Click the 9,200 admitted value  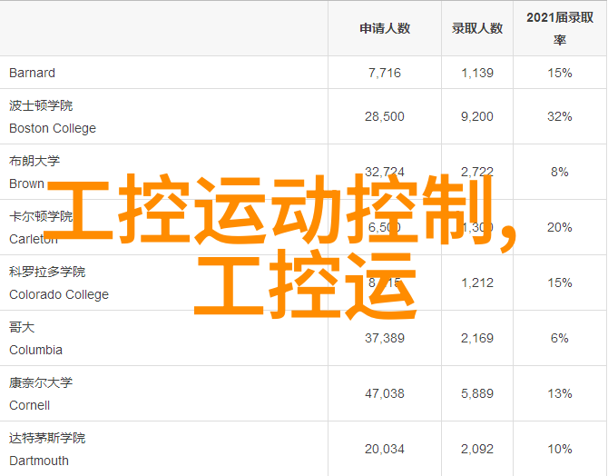(477, 116)
